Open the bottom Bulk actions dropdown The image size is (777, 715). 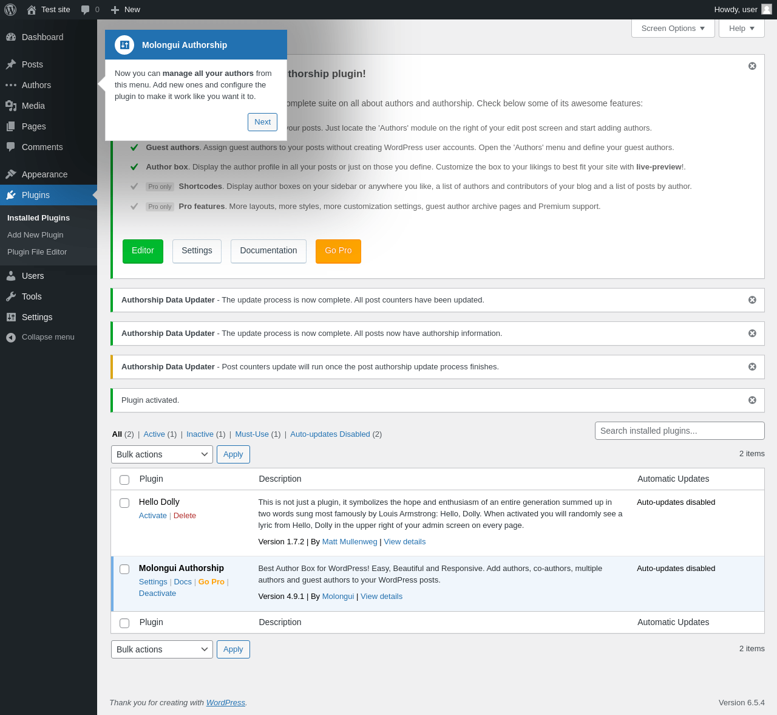[x=162, y=649]
